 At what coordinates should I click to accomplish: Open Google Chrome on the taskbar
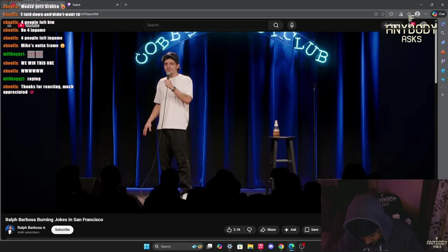pos(281,246)
